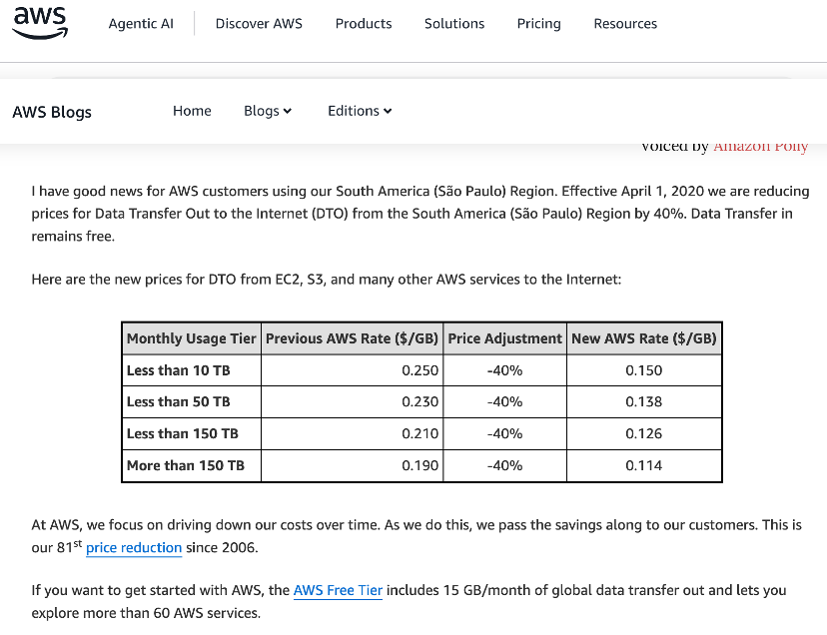The height and width of the screenshot is (635, 827).
Task: Open the Resources navigation item
Action: (x=625, y=24)
